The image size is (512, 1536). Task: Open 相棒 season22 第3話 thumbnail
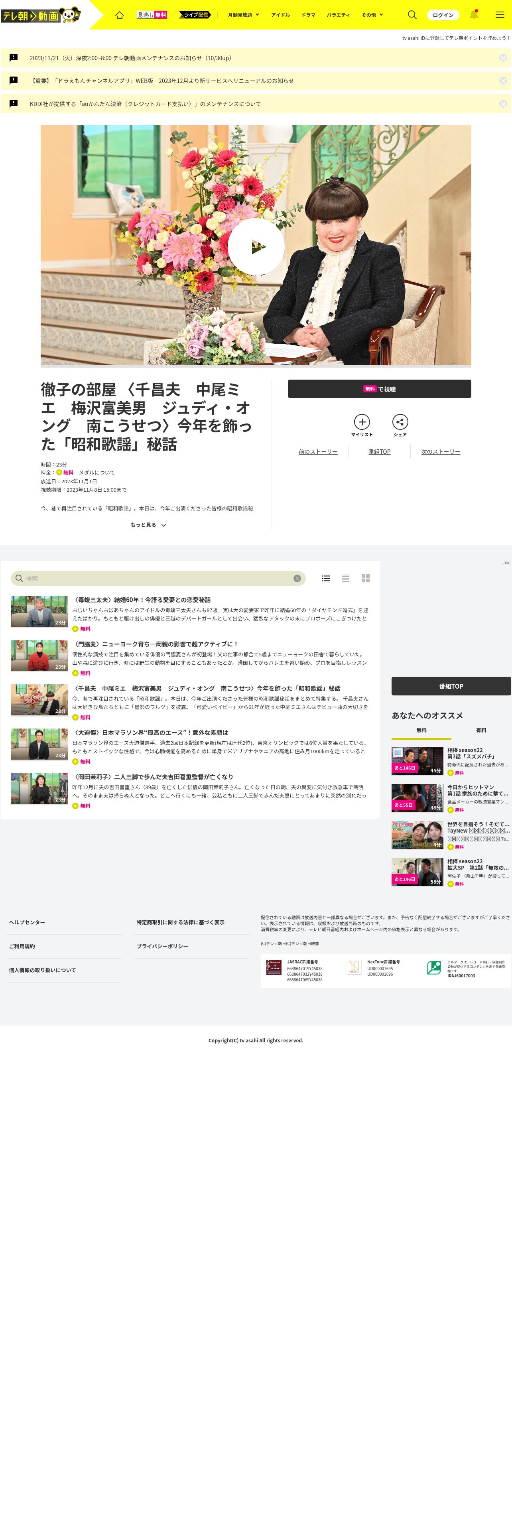(x=417, y=761)
